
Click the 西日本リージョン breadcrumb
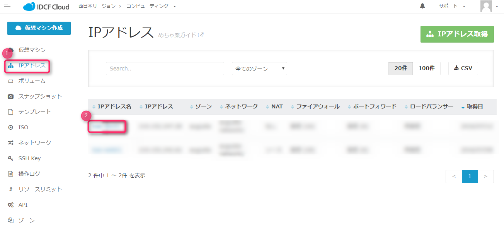coord(97,6)
